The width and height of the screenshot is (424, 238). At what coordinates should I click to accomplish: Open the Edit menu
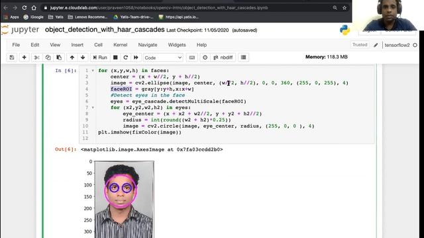[x=35, y=45]
